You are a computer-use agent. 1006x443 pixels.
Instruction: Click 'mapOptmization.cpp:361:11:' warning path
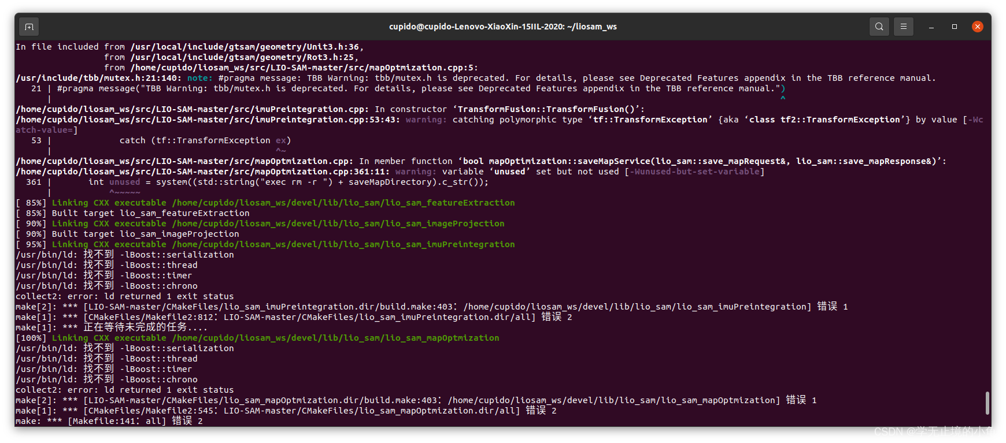(x=202, y=172)
